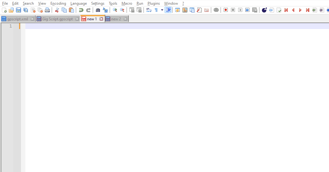Close the gpscript.xml tab

tap(32, 19)
